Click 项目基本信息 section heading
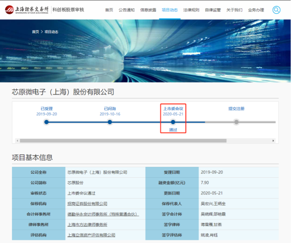 click(x=32, y=158)
